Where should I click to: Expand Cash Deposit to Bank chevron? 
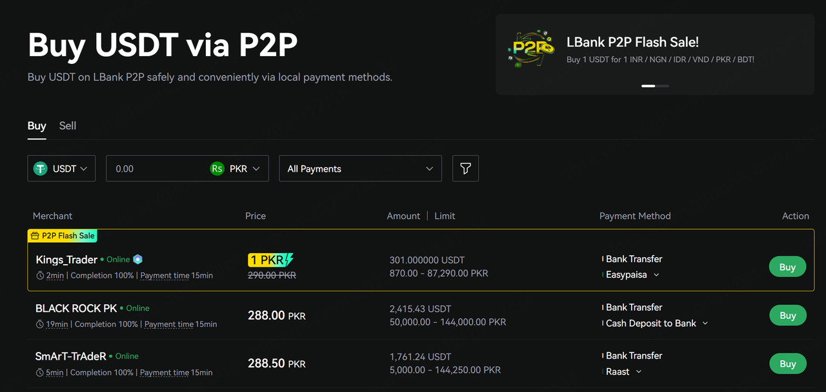(x=705, y=324)
